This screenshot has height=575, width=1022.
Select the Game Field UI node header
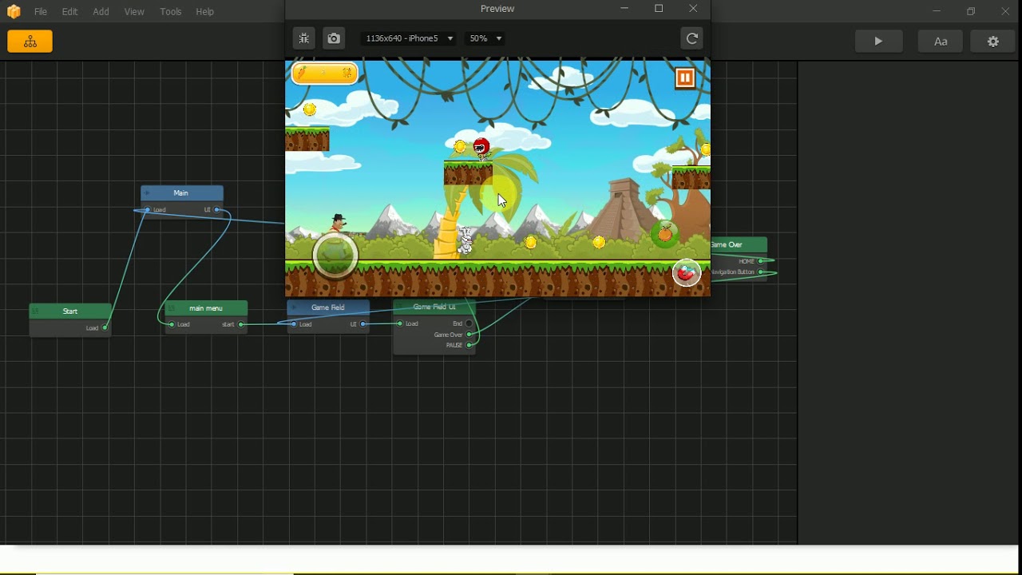[434, 307]
